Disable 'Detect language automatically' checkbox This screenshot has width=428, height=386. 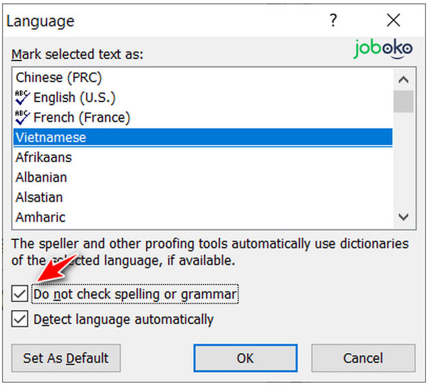(x=20, y=319)
